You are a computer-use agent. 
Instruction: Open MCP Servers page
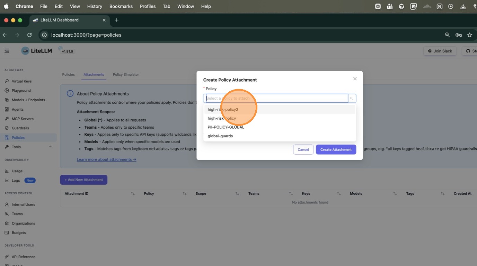tap(23, 119)
